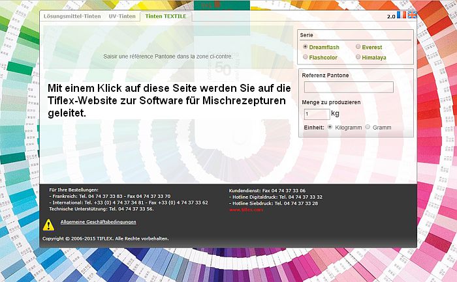This screenshot has height=282, width=457.
Task: Open the Lösungsmittel-Tinten tab
Action: tap(72, 16)
